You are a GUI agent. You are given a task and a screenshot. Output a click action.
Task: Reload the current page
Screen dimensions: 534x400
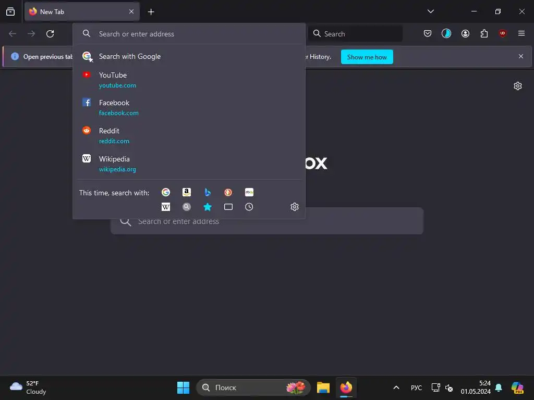coord(50,34)
